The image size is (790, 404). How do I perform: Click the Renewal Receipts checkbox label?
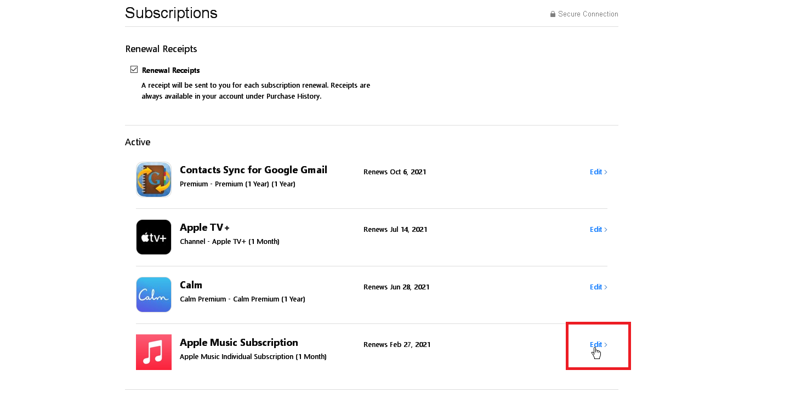point(170,70)
